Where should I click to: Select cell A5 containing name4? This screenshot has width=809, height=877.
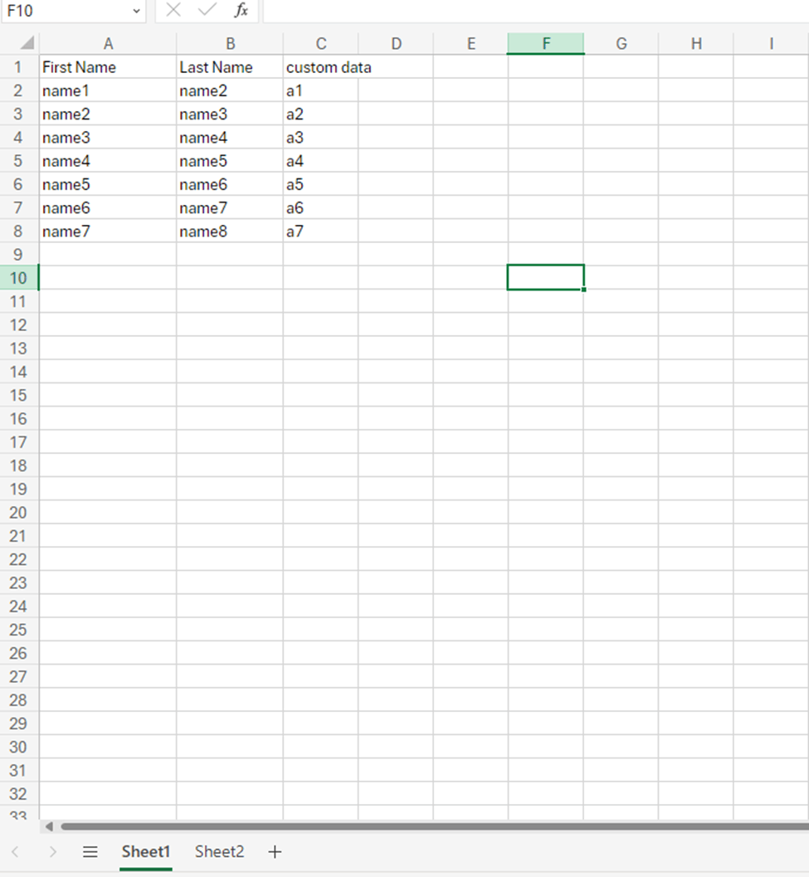pyautogui.click(x=108, y=161)
